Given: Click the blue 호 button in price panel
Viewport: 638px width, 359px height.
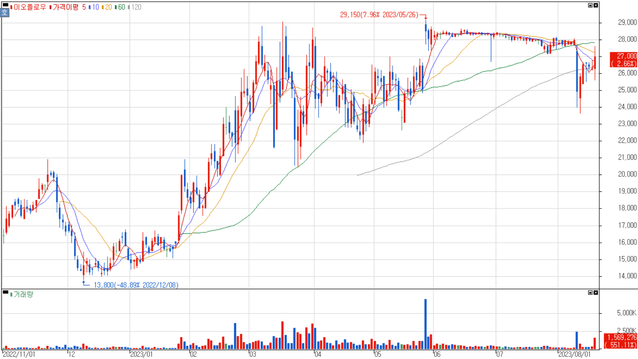Looking at the screenshot, I should [4, 13].
